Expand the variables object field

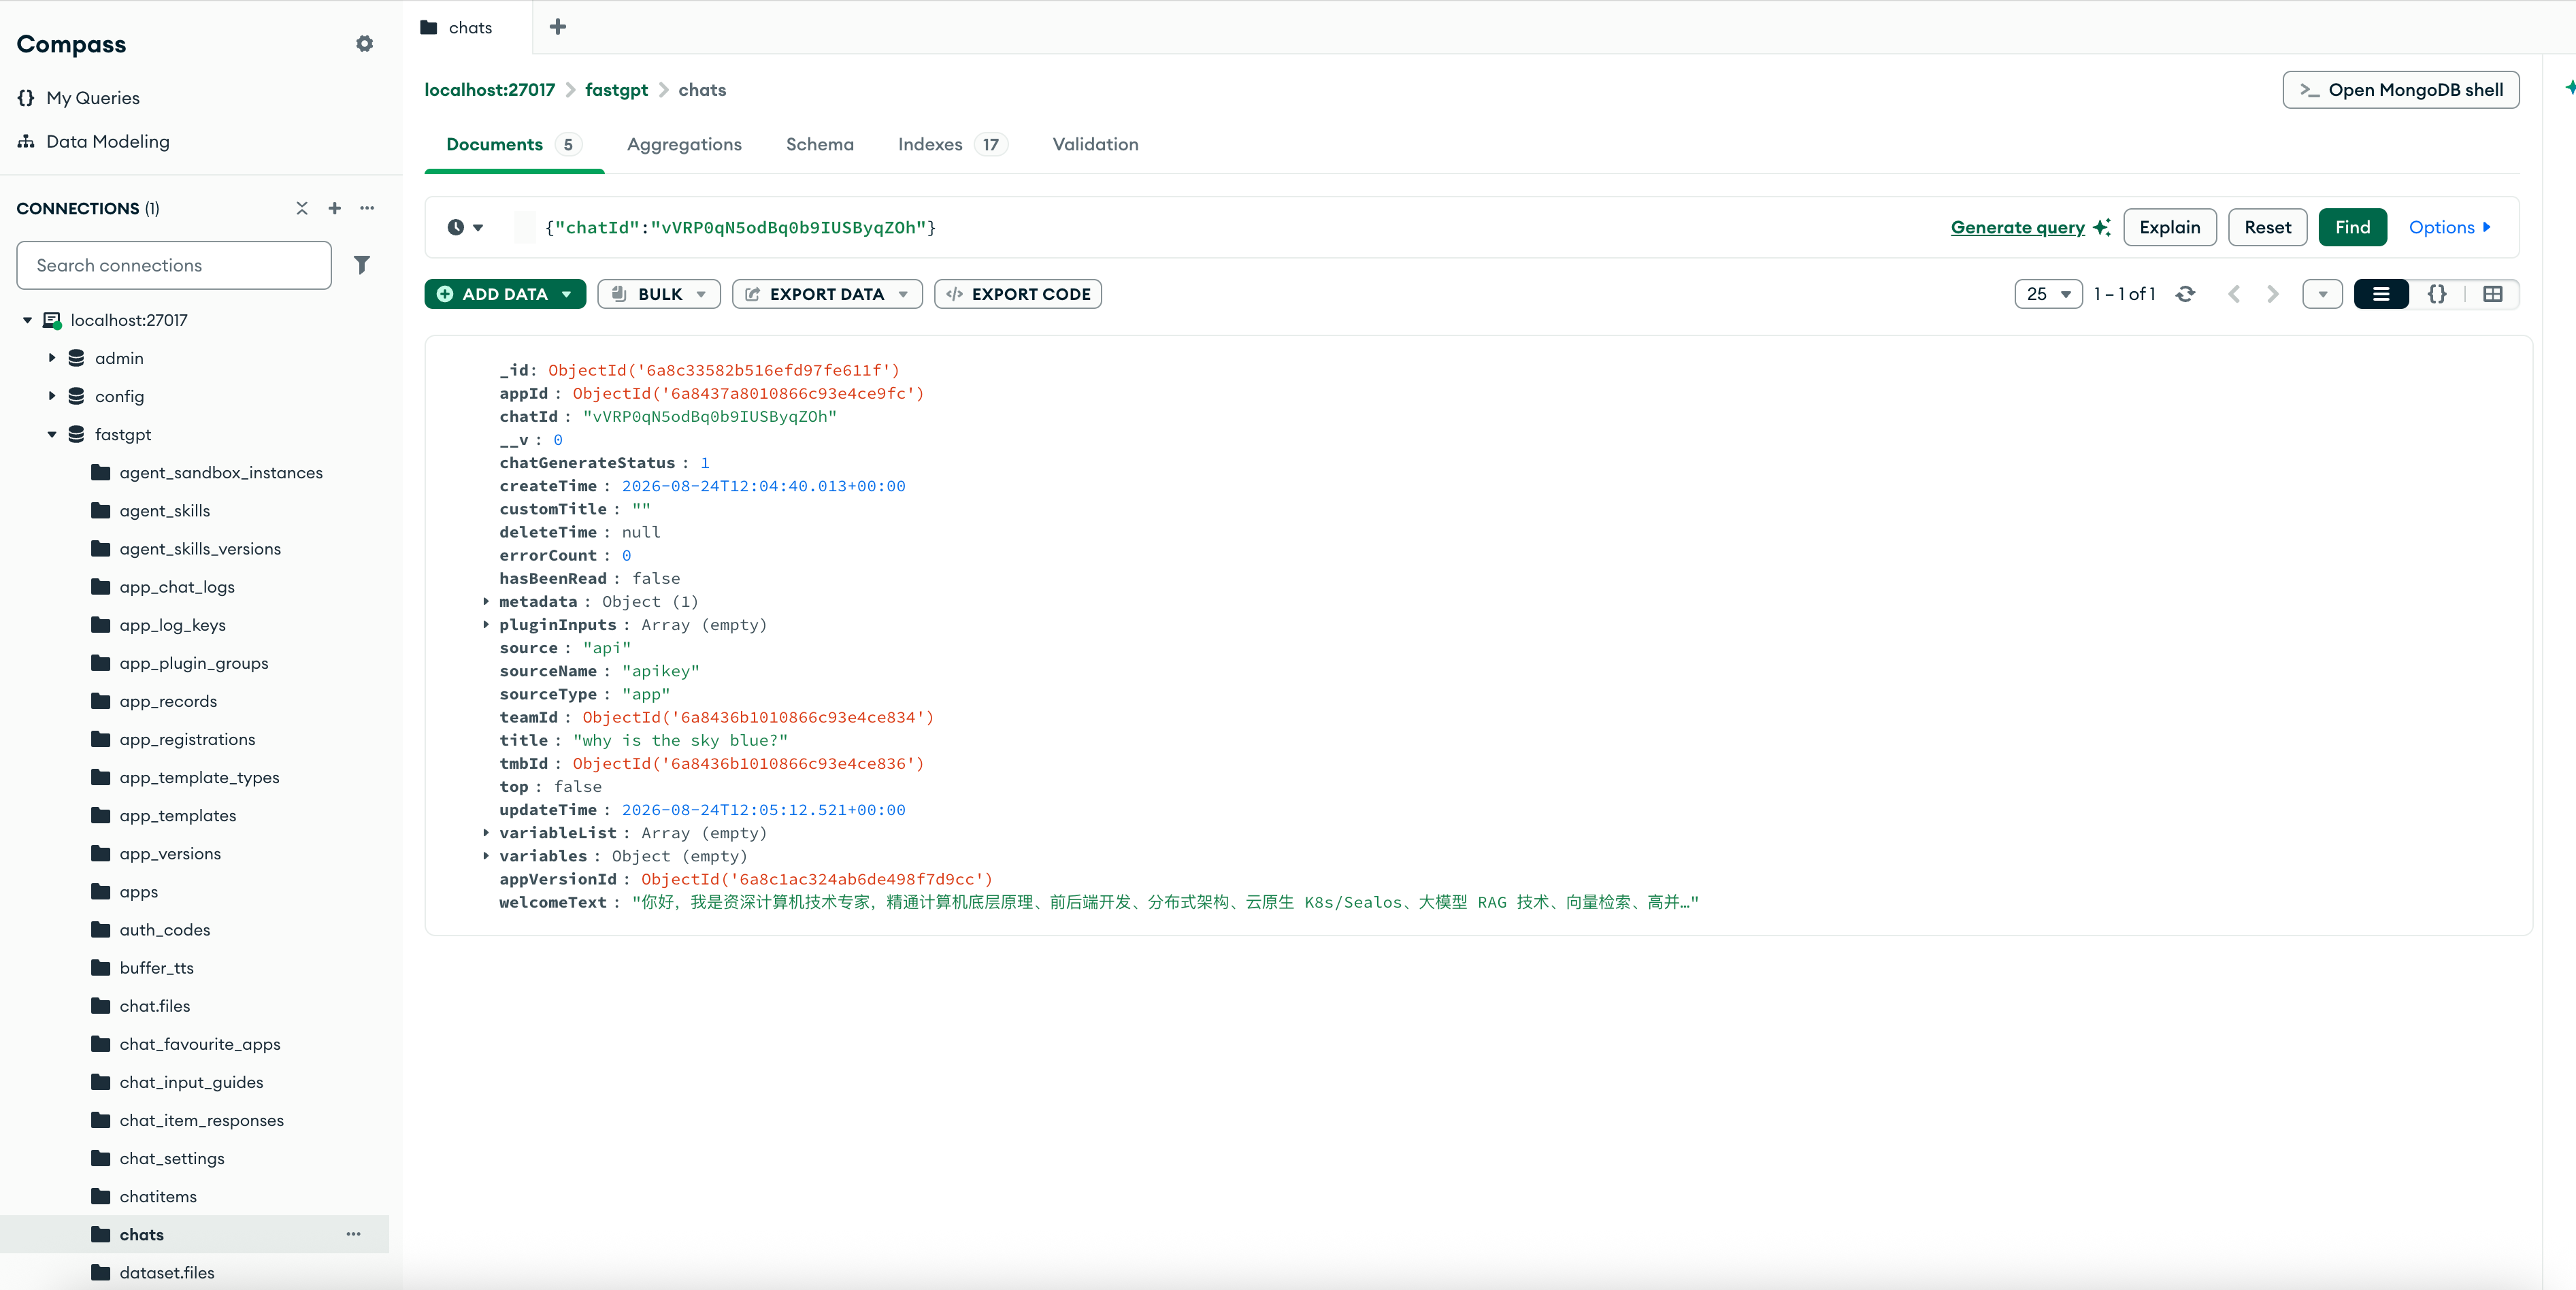point(486,855)
